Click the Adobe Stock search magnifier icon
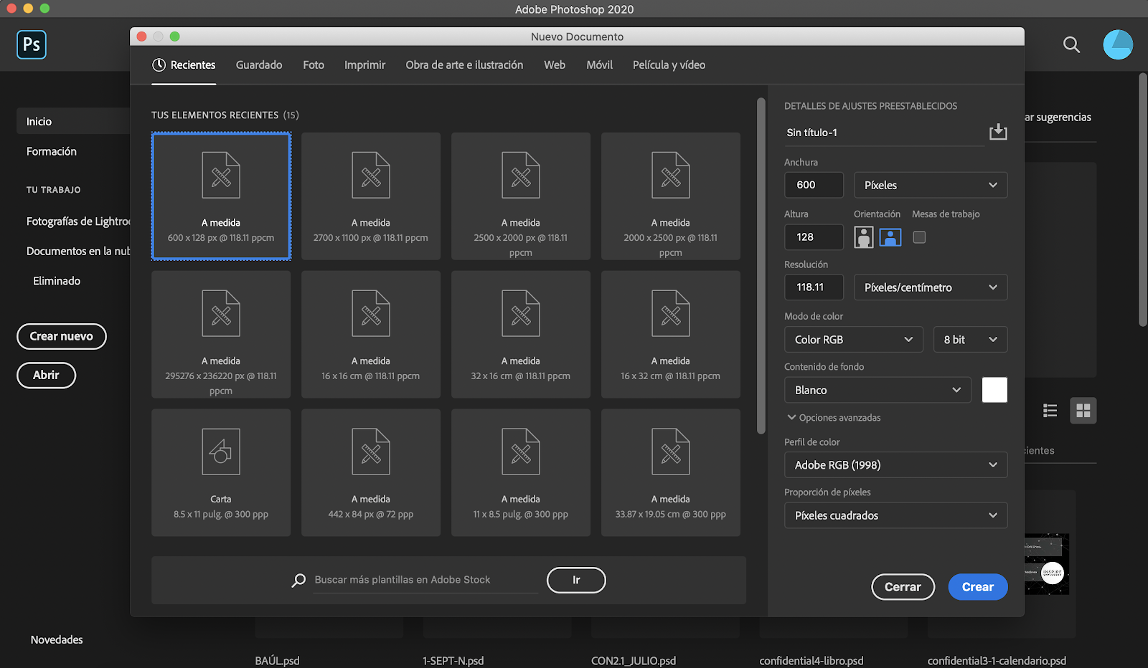This screenshot has width=1148, height=668. click(298, 580)
